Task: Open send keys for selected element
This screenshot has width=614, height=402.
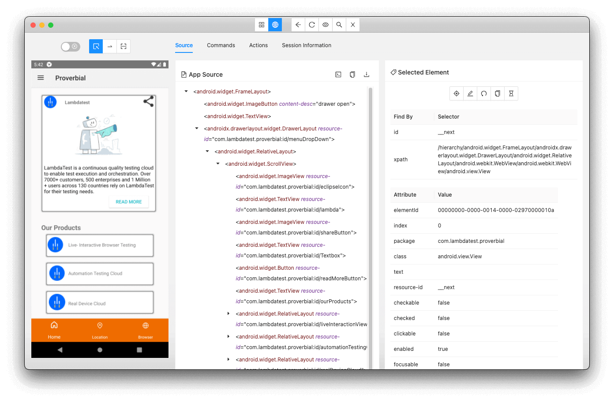Action: [x=470, y=93]
